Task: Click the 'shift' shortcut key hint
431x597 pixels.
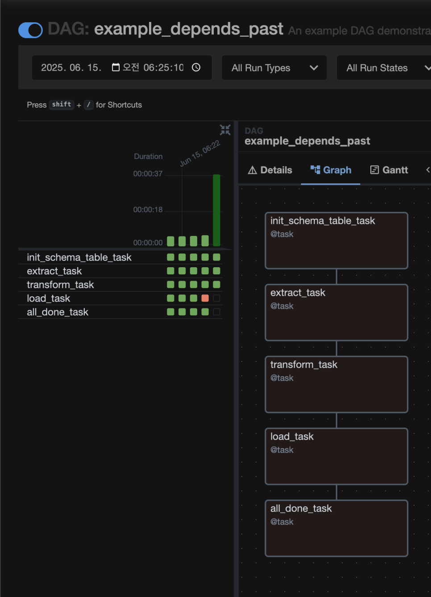Action: point(62,105)
